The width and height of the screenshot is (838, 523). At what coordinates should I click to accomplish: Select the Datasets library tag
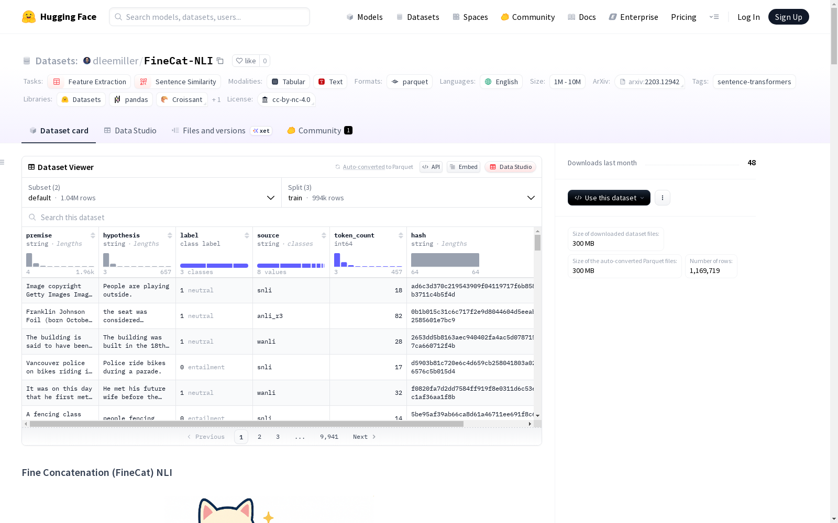[81, 99]
